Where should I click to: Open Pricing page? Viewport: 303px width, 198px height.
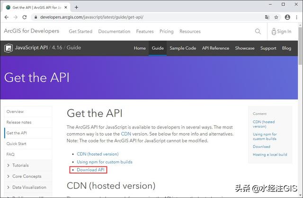click(x=167, y=31)
